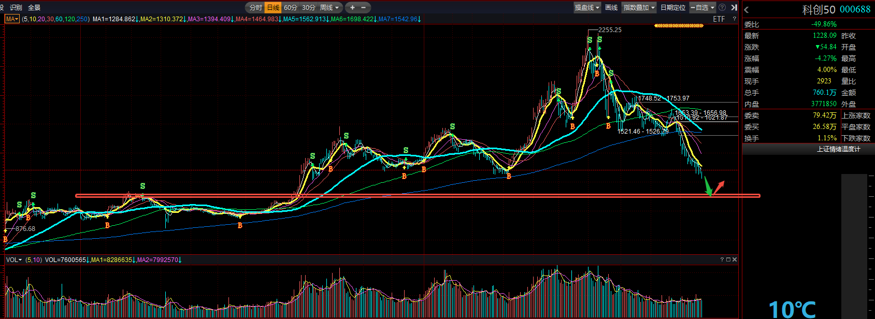Open the help question mark beside 自选
Image resolution: width=875 pixels, height=319 pixels.
click(x=722, y=7)
